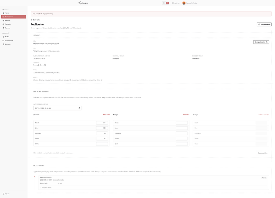Image resolution: width=275 pixels, height=198 pixels.
Task: Click the Manual badge in recent history
Action: [x=264, y=178]
